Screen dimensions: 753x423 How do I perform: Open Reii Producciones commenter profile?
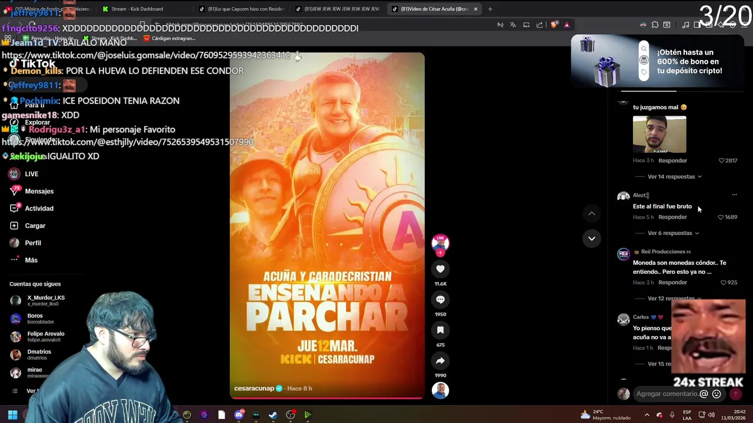pyautogui.click(x=662, y=251)
